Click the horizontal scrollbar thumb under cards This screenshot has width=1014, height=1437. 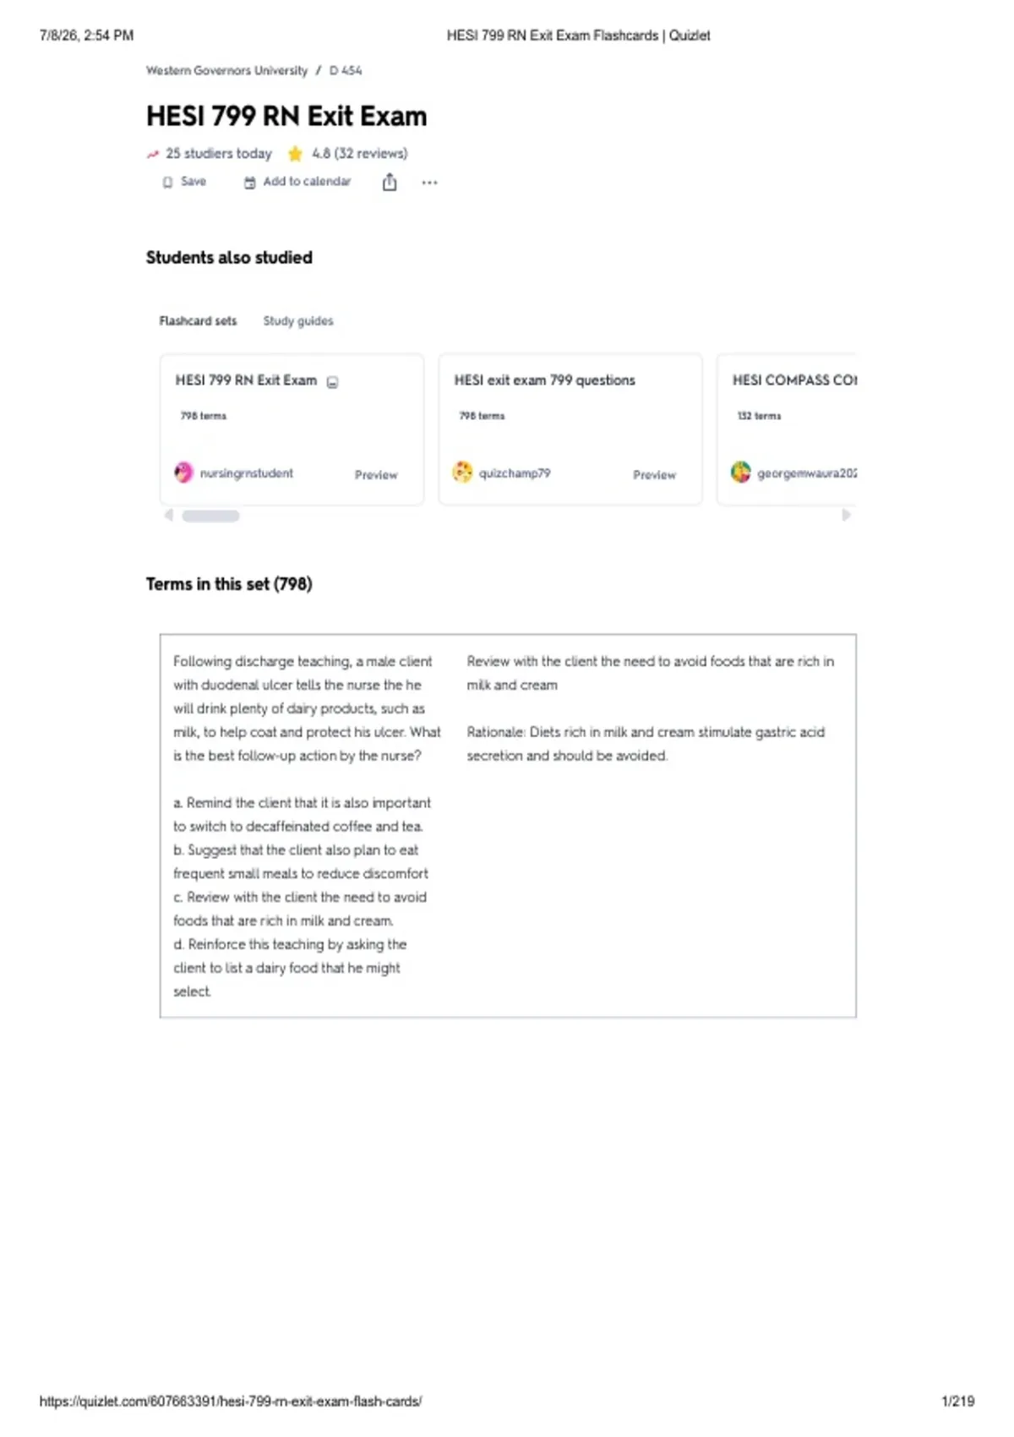point(211,516)
